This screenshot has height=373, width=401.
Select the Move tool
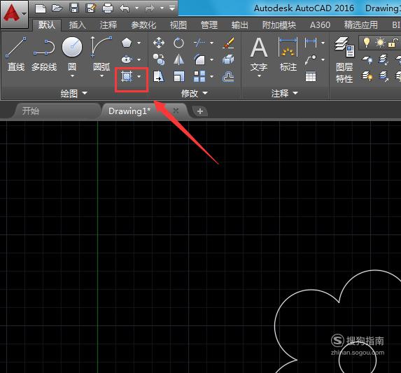tap(159, 43)
